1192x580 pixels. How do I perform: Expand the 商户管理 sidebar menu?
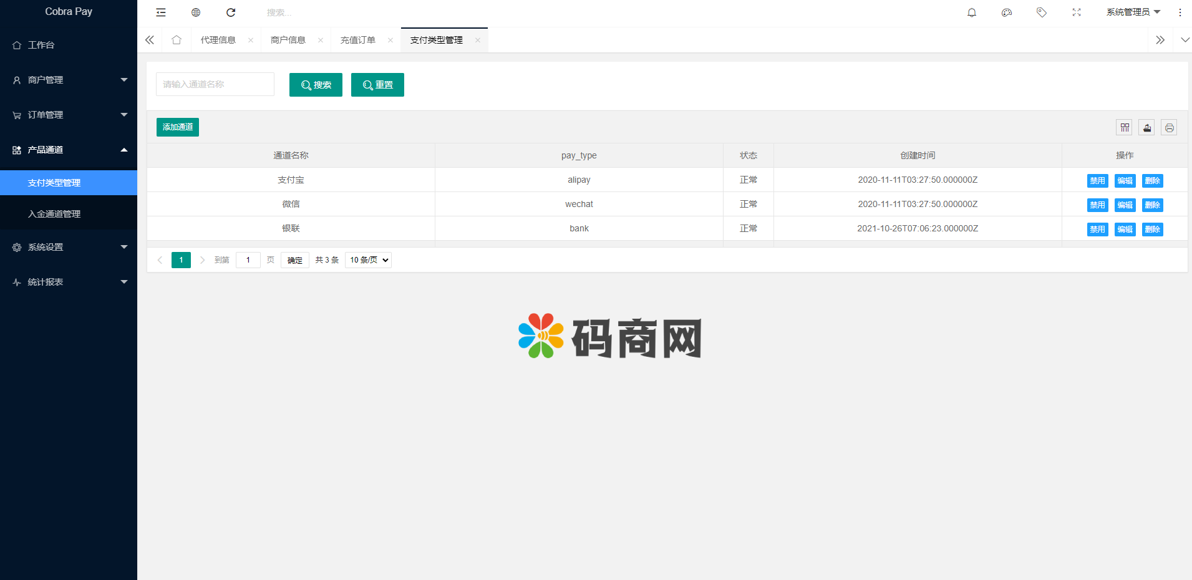[69, 80]
